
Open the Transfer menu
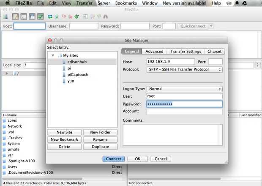(85, 3)
